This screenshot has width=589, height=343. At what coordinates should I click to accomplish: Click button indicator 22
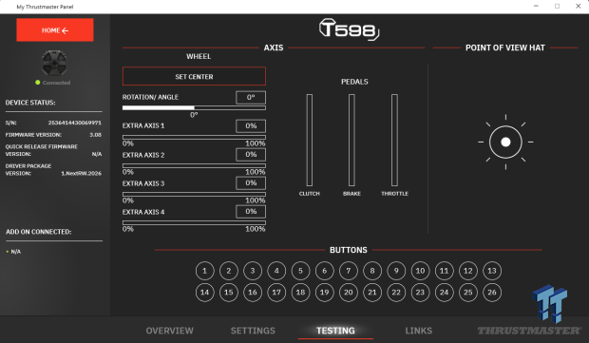[396, 293]
